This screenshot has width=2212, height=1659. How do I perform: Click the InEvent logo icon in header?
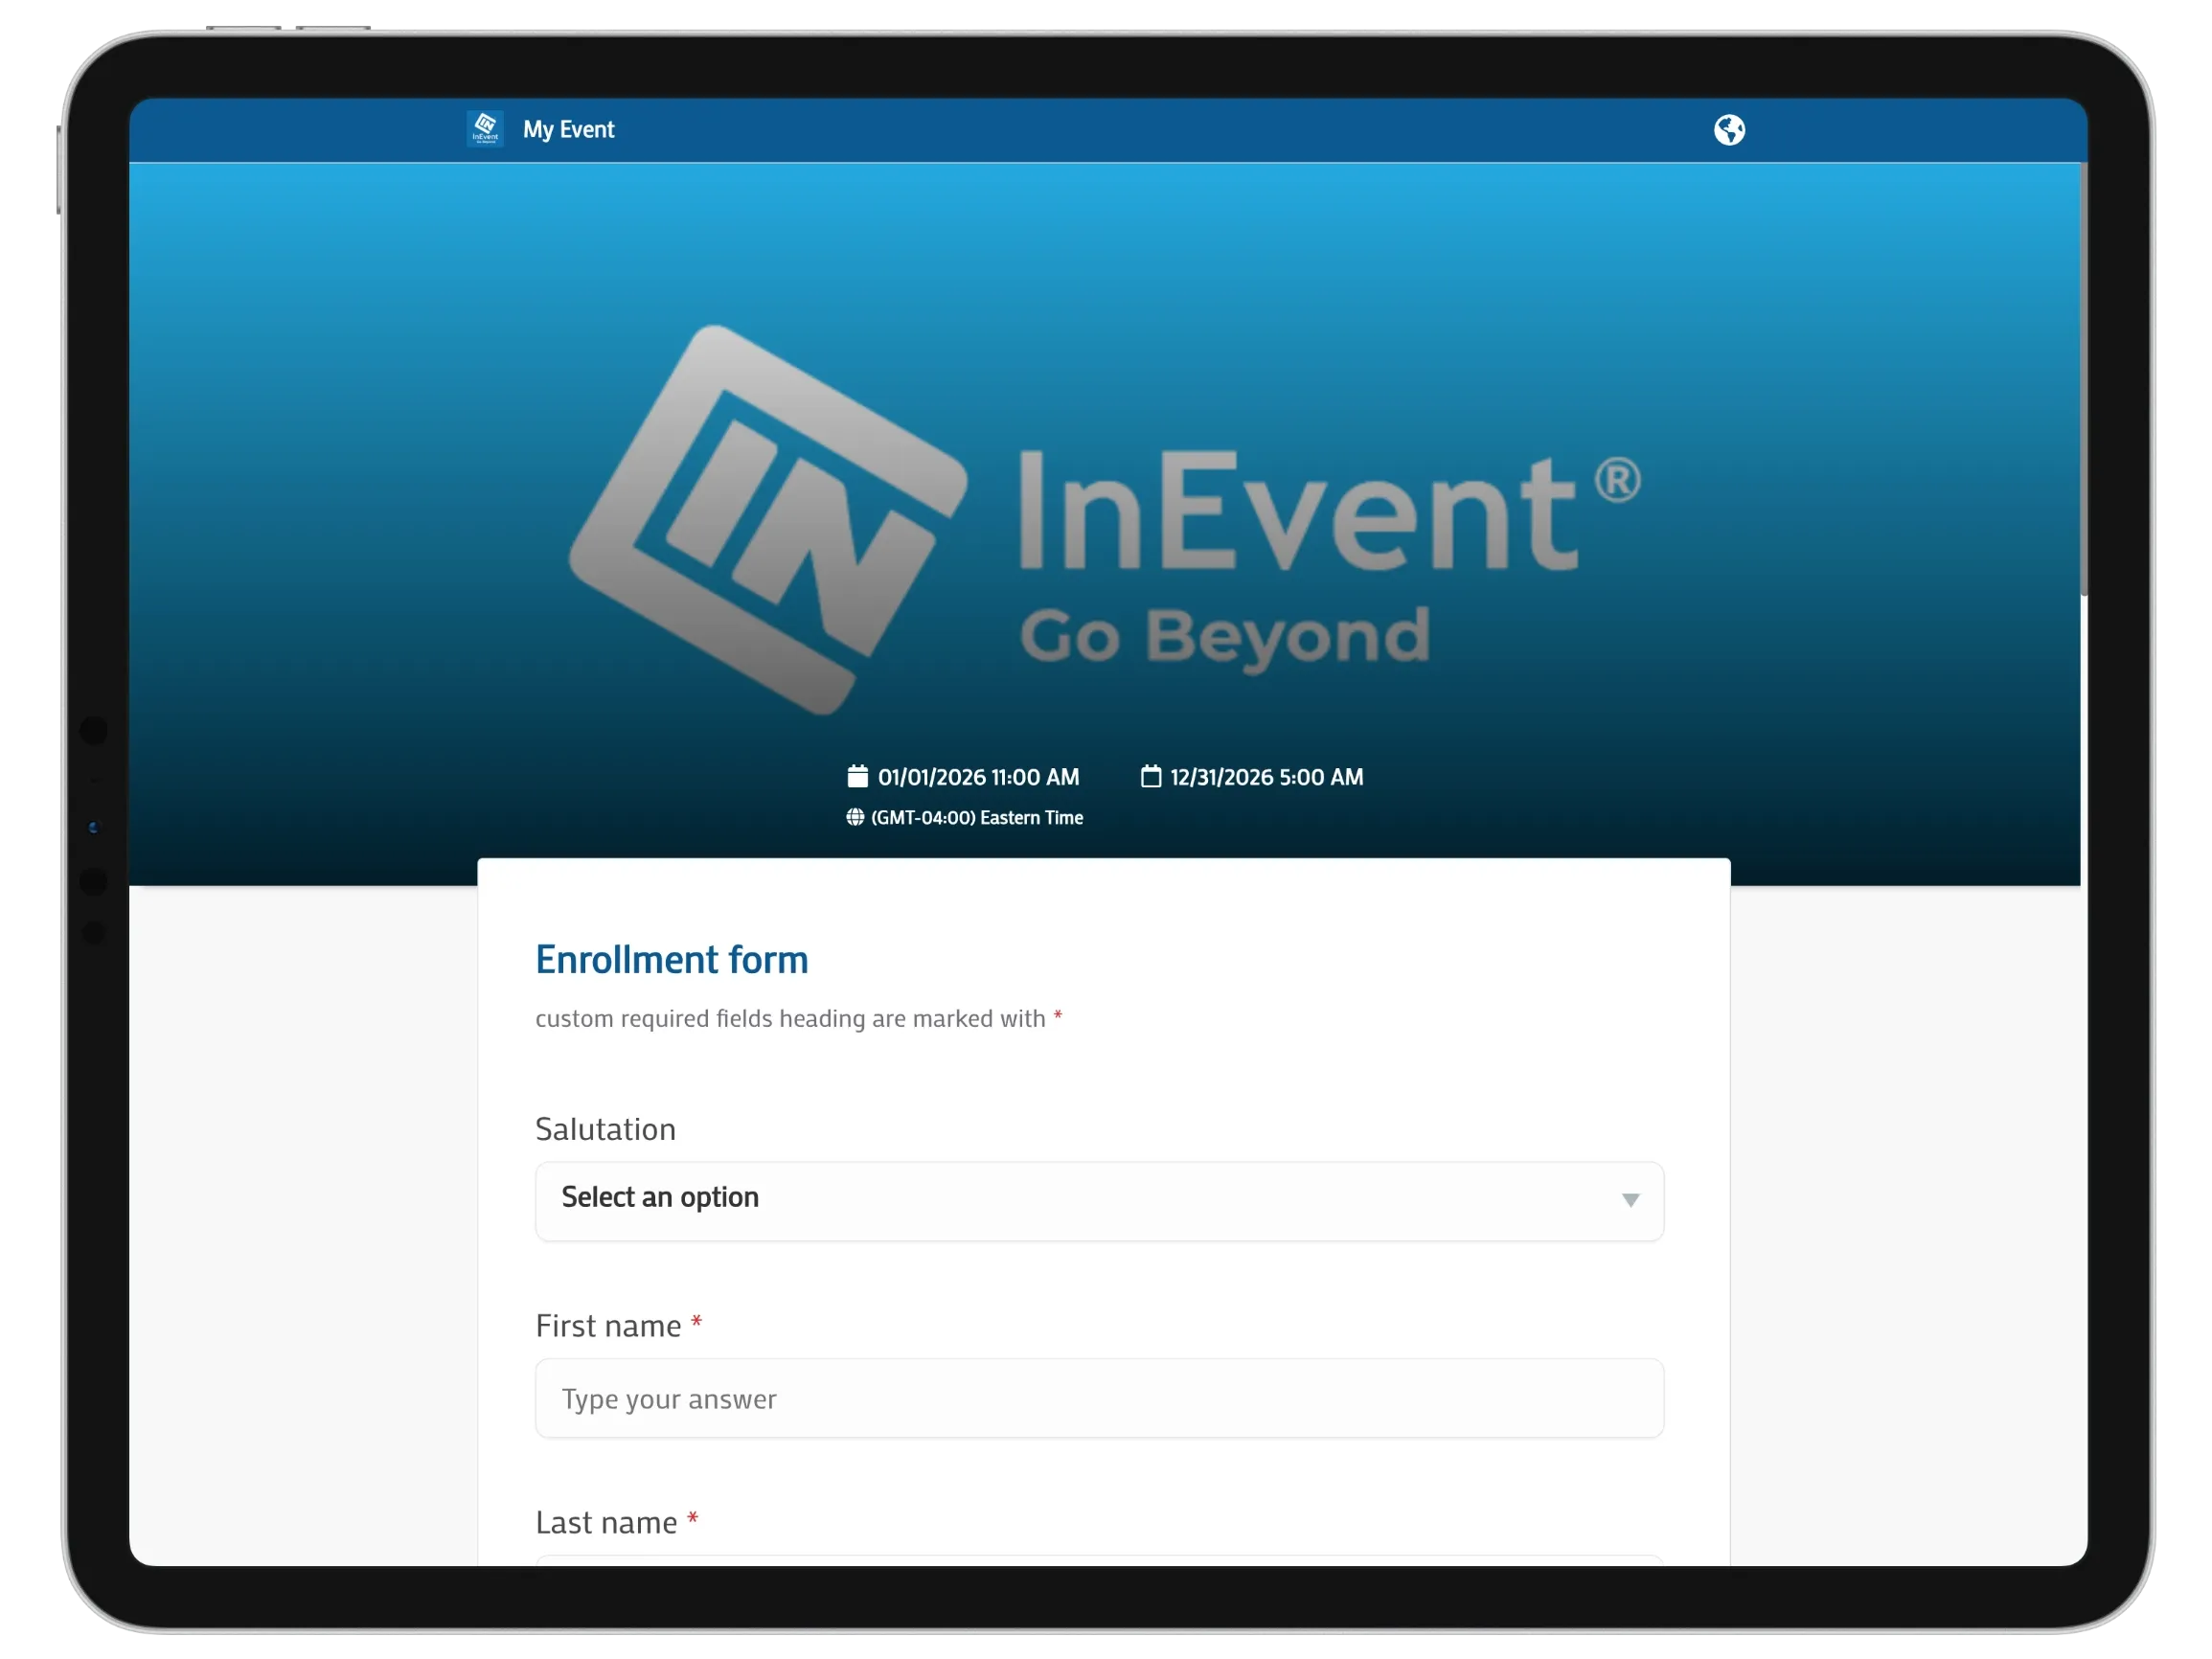pyautogui.click(x=485, y=129)
